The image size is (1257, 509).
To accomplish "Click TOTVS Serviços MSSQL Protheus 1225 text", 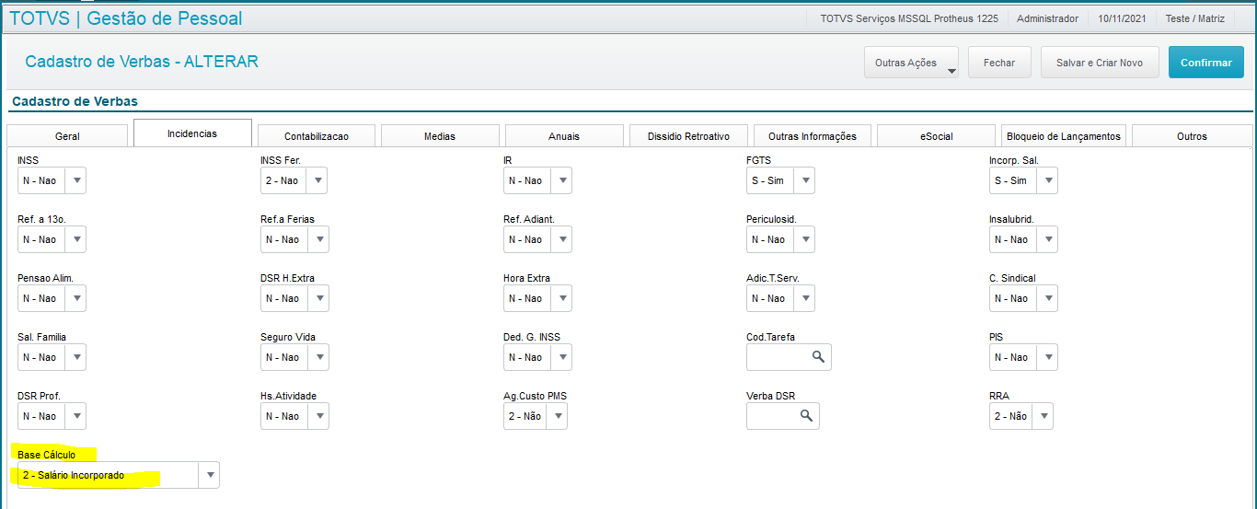I will point(909,18).
